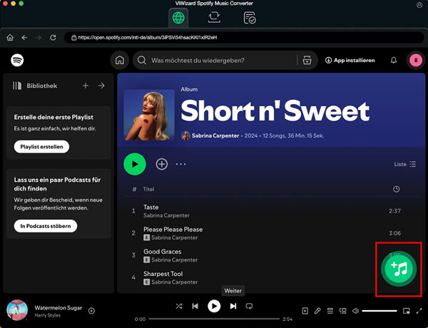This screenshot has width=428, height=328.
Task: Open the queue icon
Action: pos(330,311)
